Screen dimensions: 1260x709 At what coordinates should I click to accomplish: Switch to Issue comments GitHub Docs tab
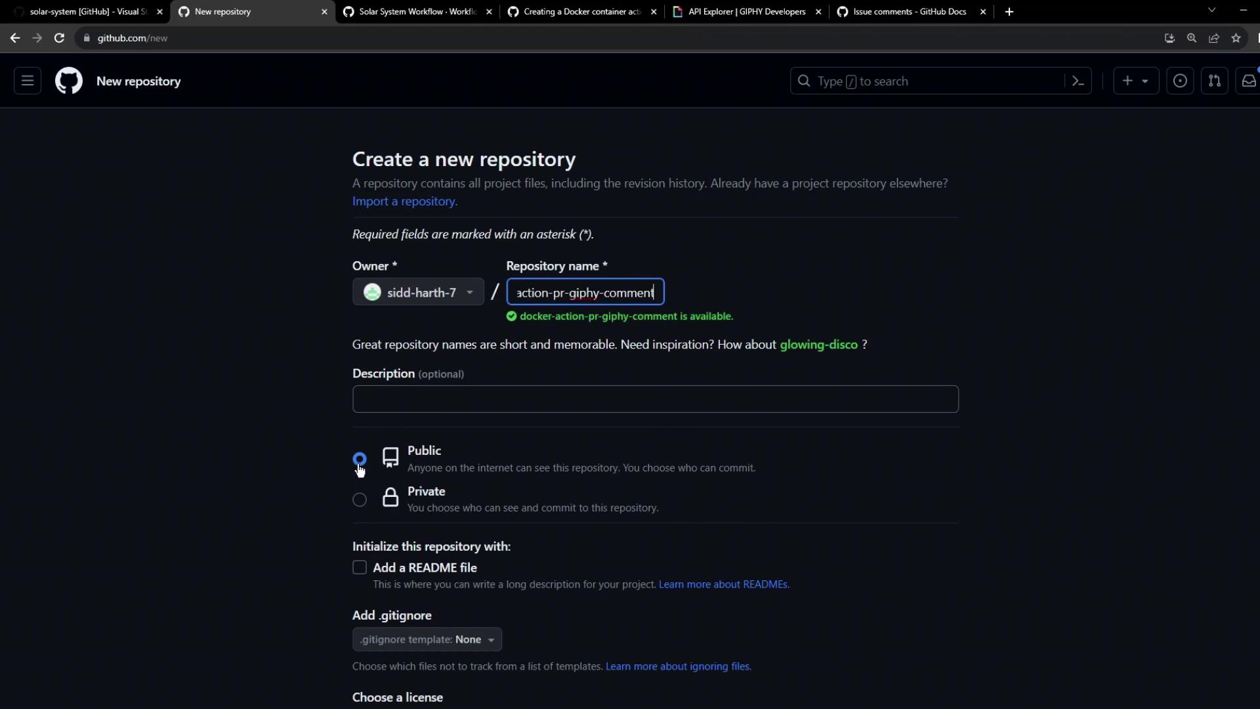coord(909,12)
